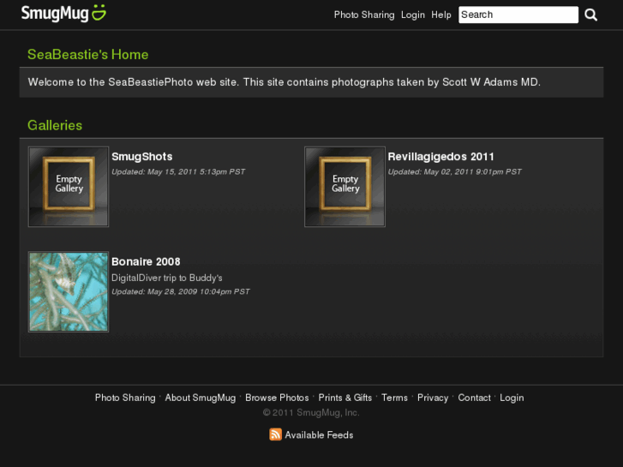Viewport: 623px width, 467px height.
Task: Click the SmugShots gallery title
Action: [x=142, y=157]
